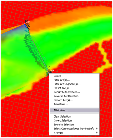The height and width of the screenshot is (138, 113).
Task: Open the highlighted Attributes... item
Action: (x=74, y=110)
